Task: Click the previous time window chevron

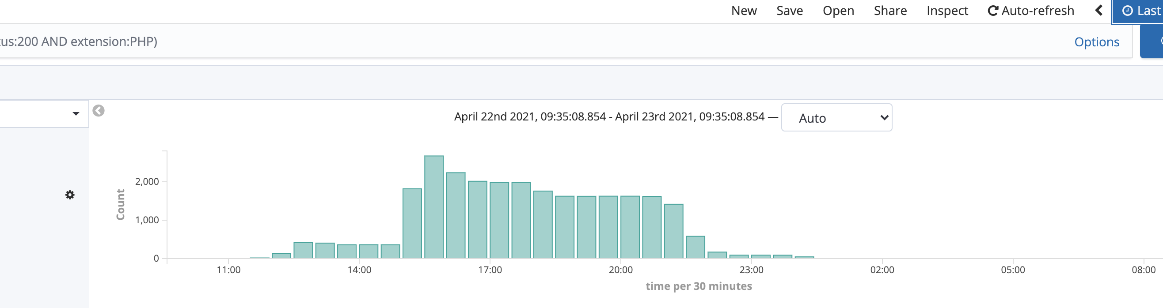Action: [x=1099, y=11]
